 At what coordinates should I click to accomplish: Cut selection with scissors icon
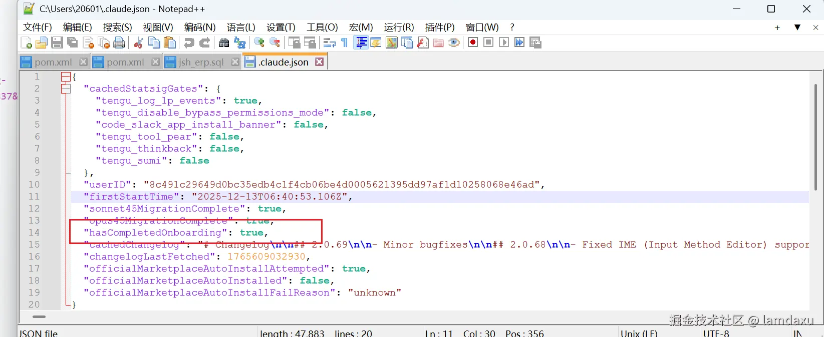[139, 42]
